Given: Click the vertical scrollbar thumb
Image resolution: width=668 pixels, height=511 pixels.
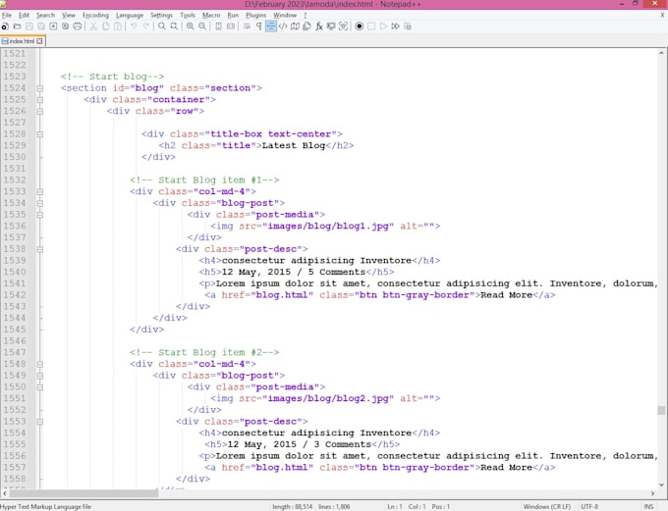Looking at the screenshot, I should coord(661,410).
